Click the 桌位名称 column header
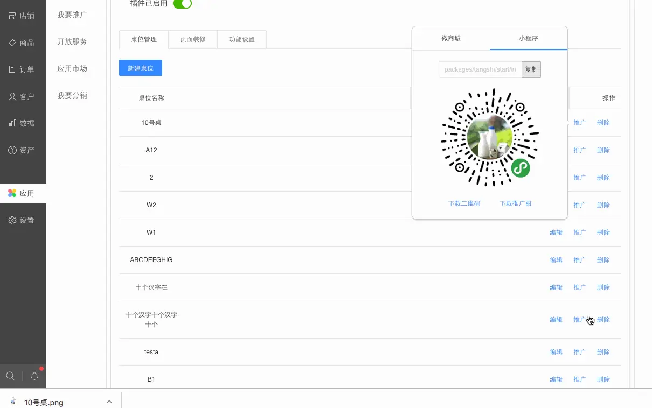Image resolution: width=652 pixels, height=408 pixels. point(151,98)
